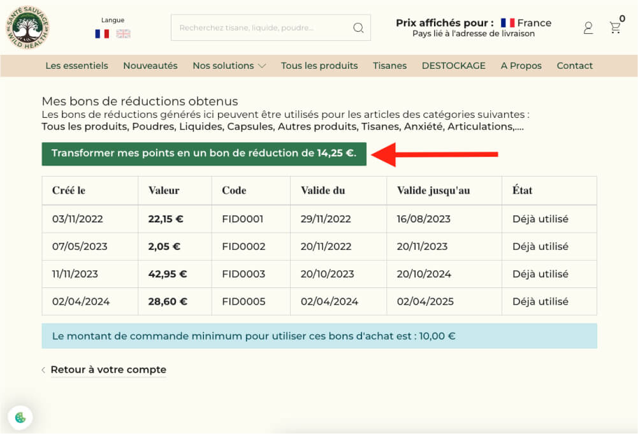638x434 pixels.
Task: Open Nouveautés menu item
Action: point(150,66)
